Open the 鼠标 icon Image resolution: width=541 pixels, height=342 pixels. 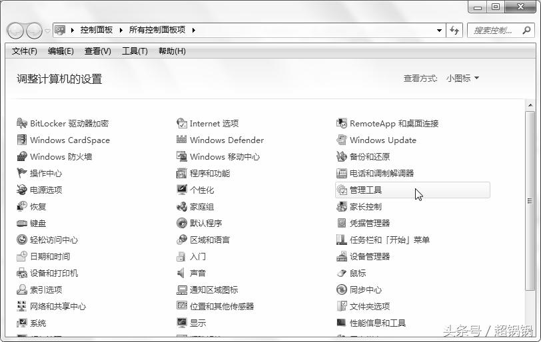pos(342,273)
